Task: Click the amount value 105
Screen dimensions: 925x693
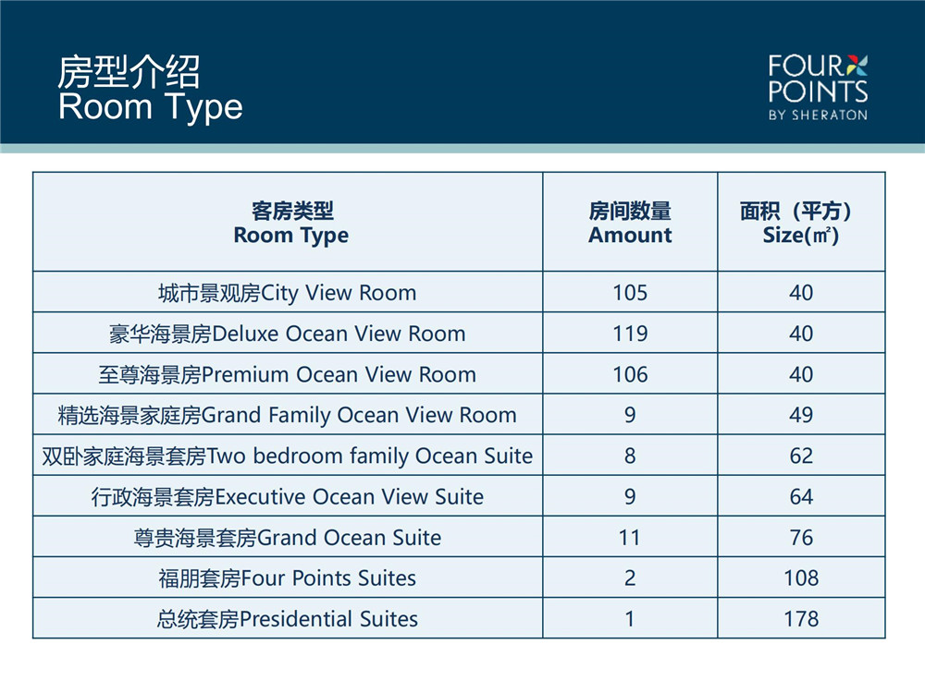Action: point(630,293)
